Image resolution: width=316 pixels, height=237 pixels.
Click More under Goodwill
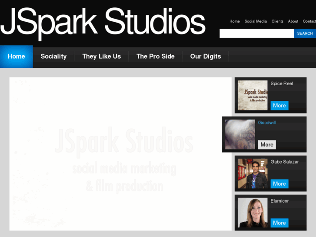point(267,145)
